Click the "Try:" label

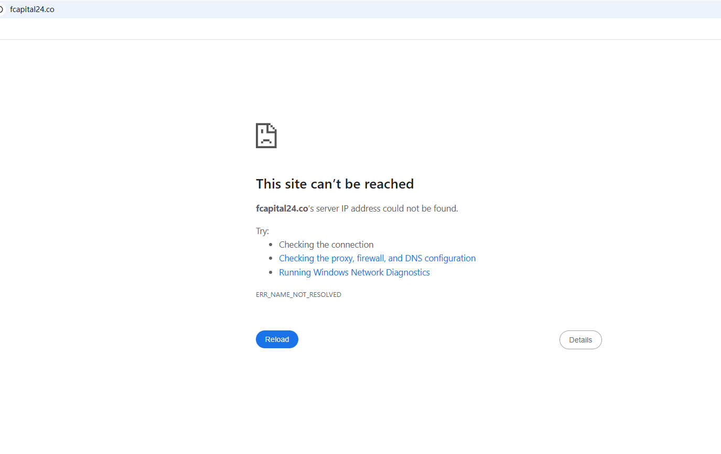coord(262,231)
